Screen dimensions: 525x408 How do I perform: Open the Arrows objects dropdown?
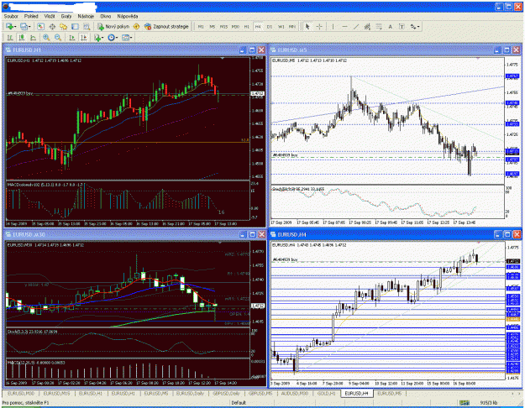click(x=416, y=26)
